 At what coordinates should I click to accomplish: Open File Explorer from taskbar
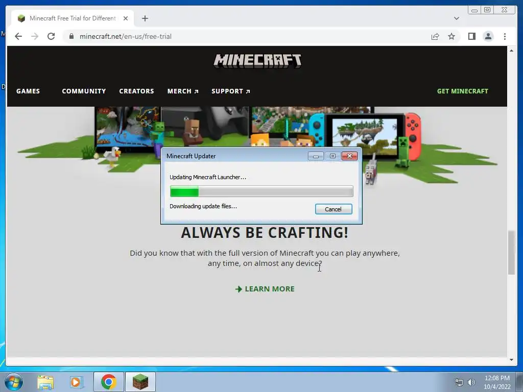(45, 382)
